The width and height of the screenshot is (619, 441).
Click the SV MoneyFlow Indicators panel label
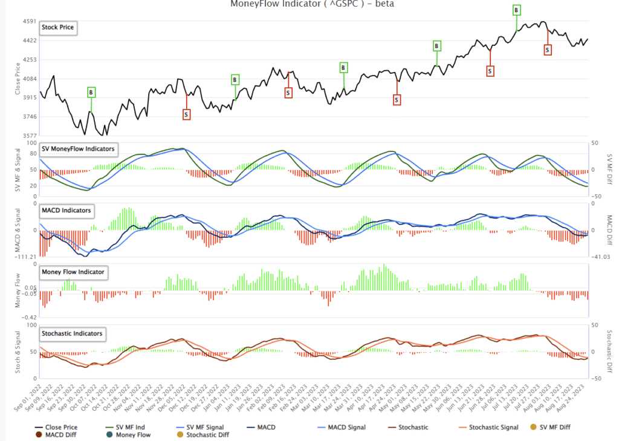pyautogui.click(x=78, y=149)
